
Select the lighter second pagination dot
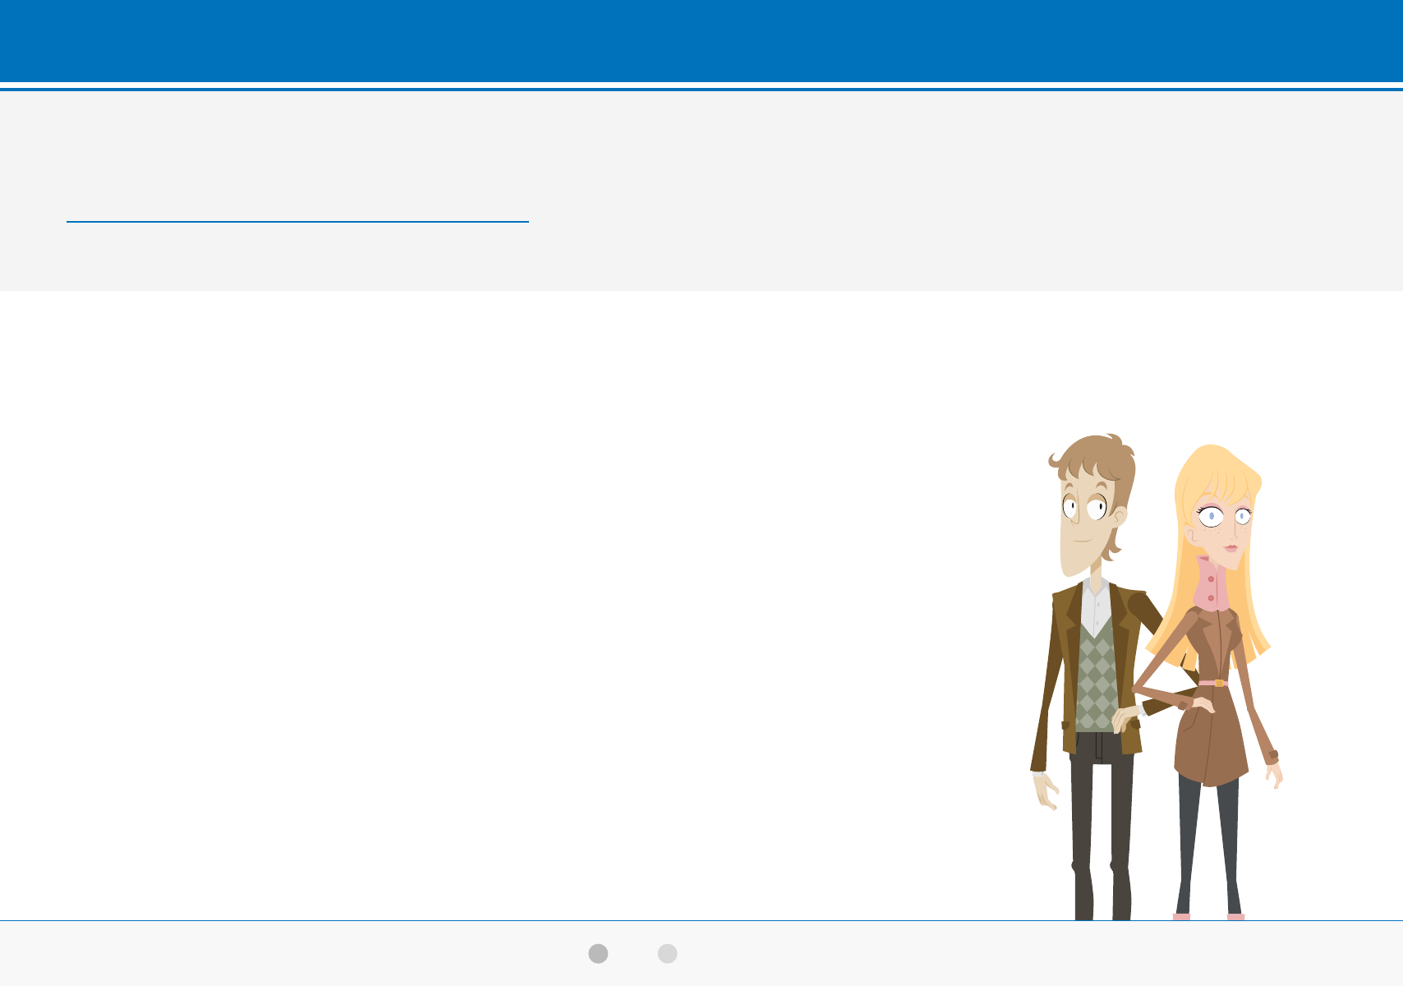668,953
